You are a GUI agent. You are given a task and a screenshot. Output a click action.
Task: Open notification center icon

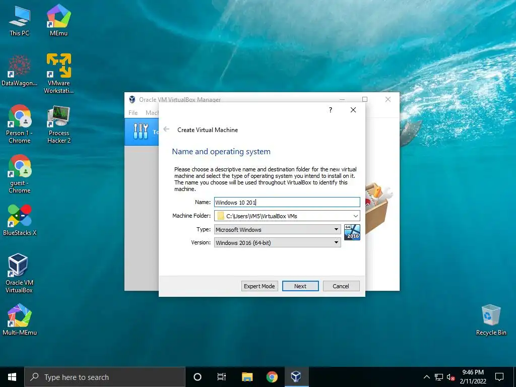pos(499,377)
